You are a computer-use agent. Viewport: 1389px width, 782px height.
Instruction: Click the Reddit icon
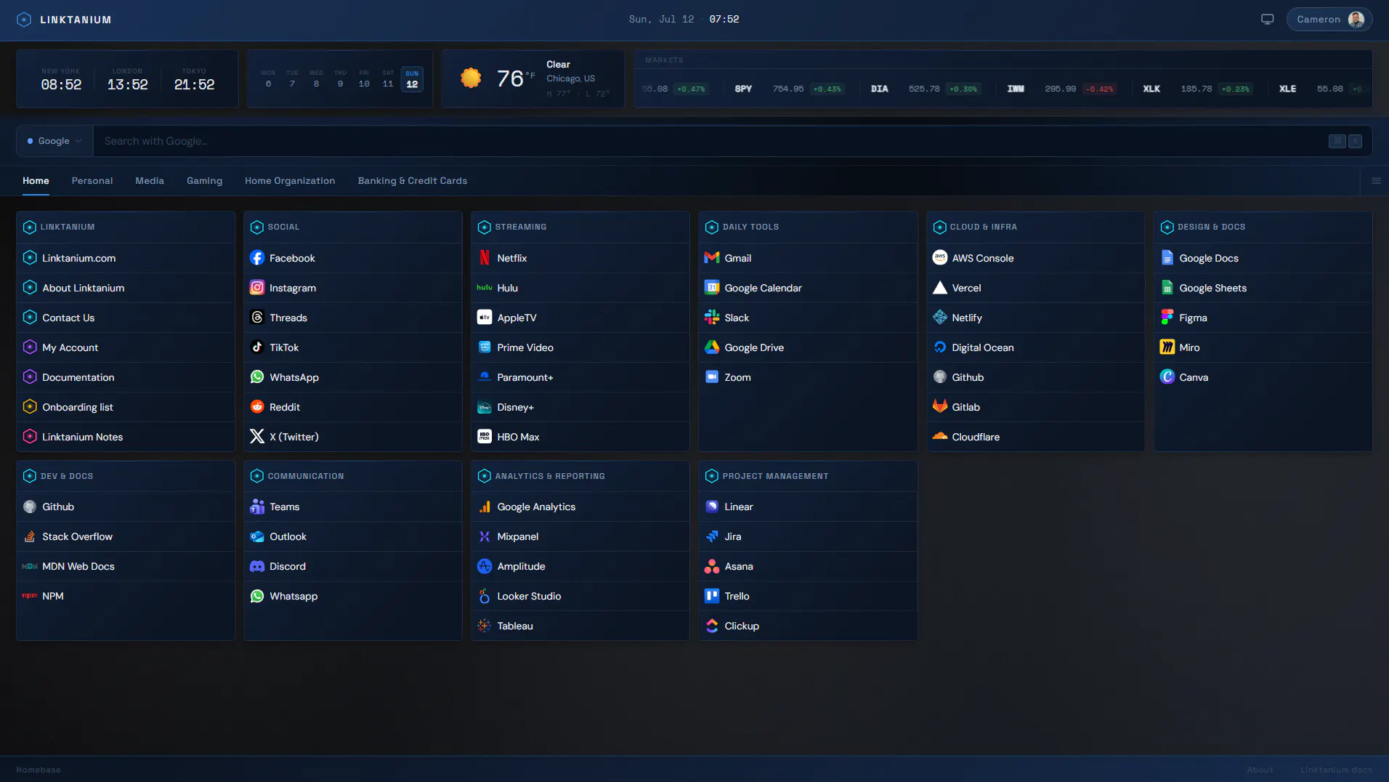pos(257,407)
